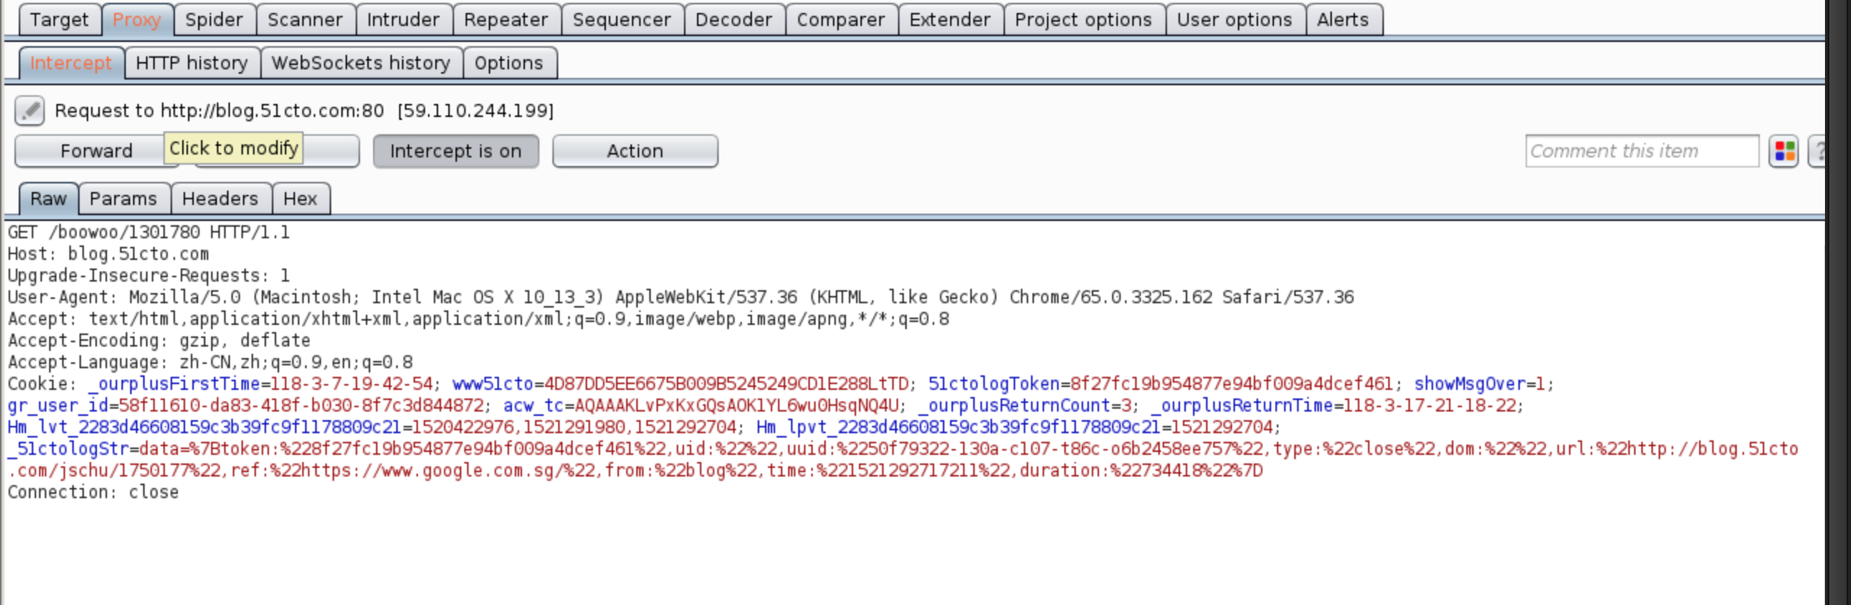Switch to the Hex view tab

300,199
